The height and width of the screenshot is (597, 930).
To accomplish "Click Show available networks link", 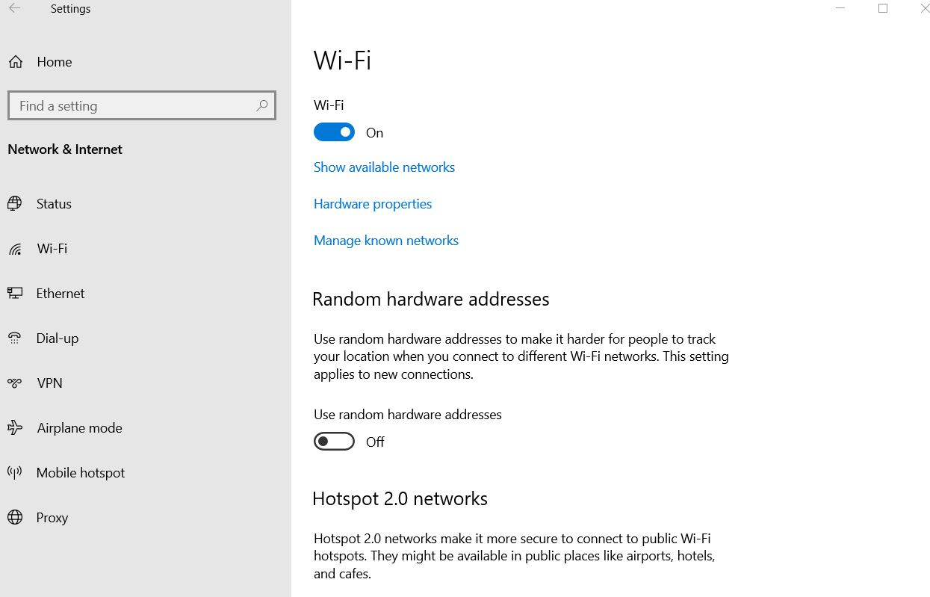I will [384, 167].
